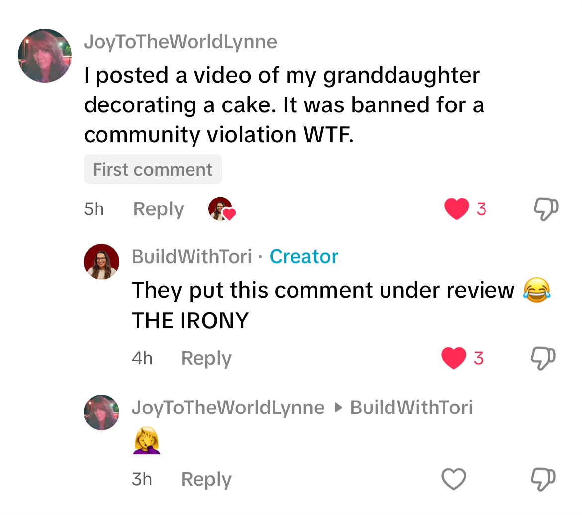Dislike the granddaughter cake comment
The width and height of the screenshot is (582, 515).
tap(546, 209)
